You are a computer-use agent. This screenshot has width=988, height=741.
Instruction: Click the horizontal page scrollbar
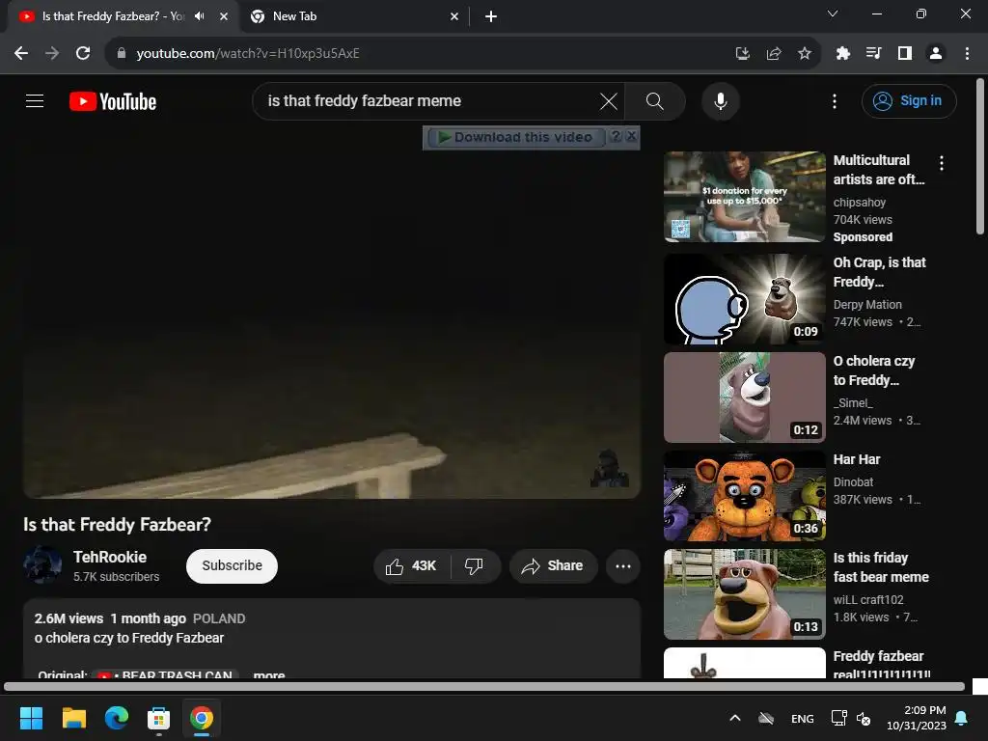pyautogui.click(x=484, y=686)
